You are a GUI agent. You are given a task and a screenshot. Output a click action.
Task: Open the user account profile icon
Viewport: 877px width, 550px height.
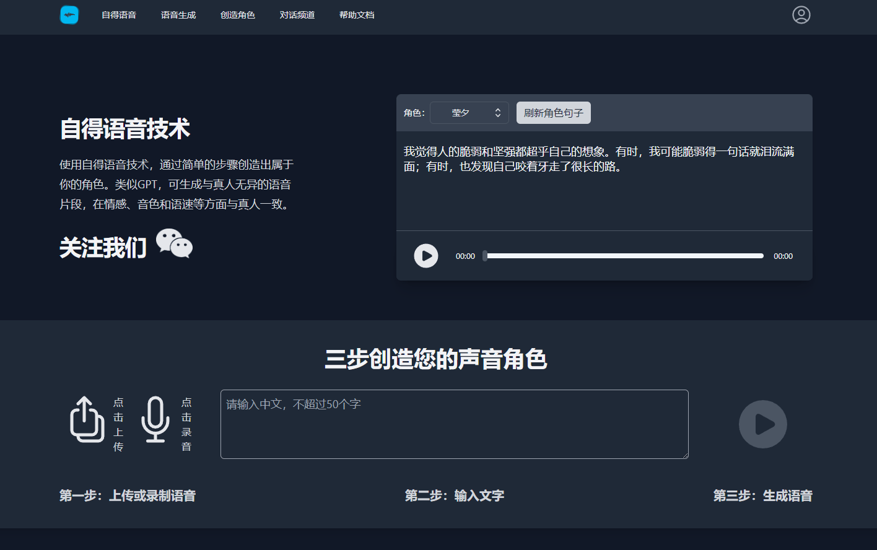coord(801,15)
